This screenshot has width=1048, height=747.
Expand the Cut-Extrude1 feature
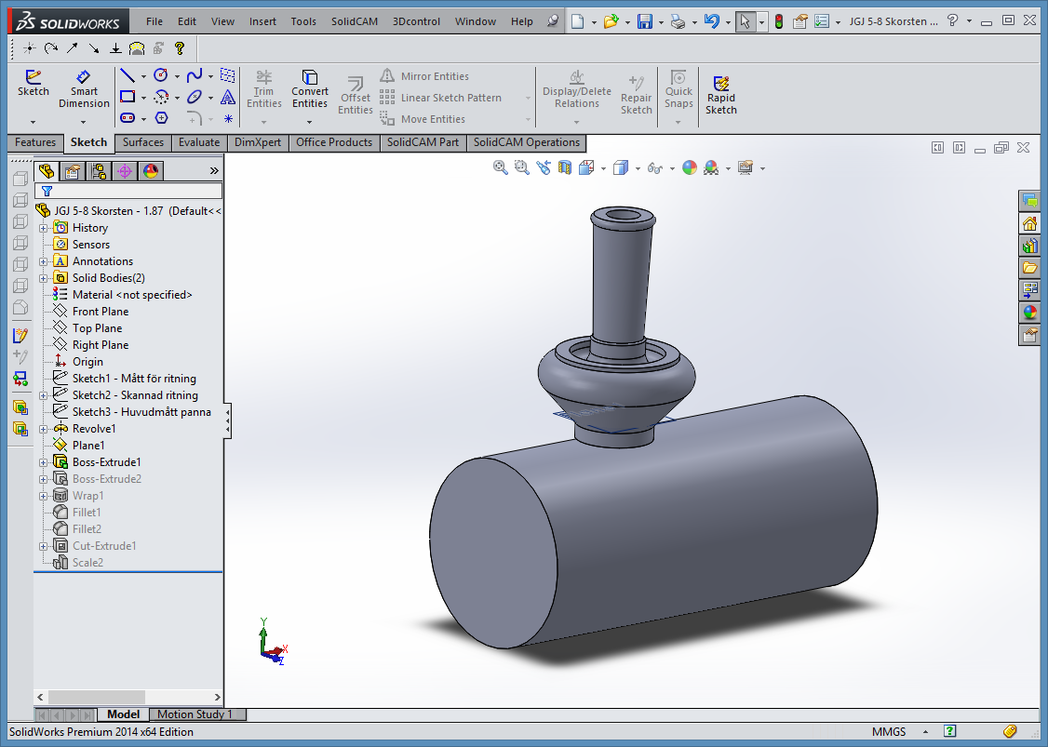point(44,546)
